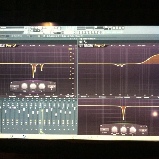Open Channel Mode Left/Right menu in left Pro-Q 2
The image size is (159, 159).
click(36, 96)
